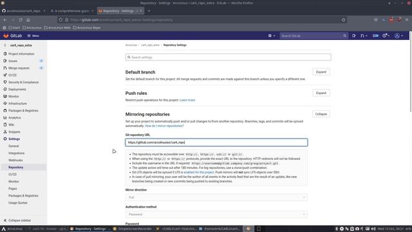Click the tracking protection shield icon
Image resolution: width=412 pixels, height=232 pixels.
tap(61, 20)
